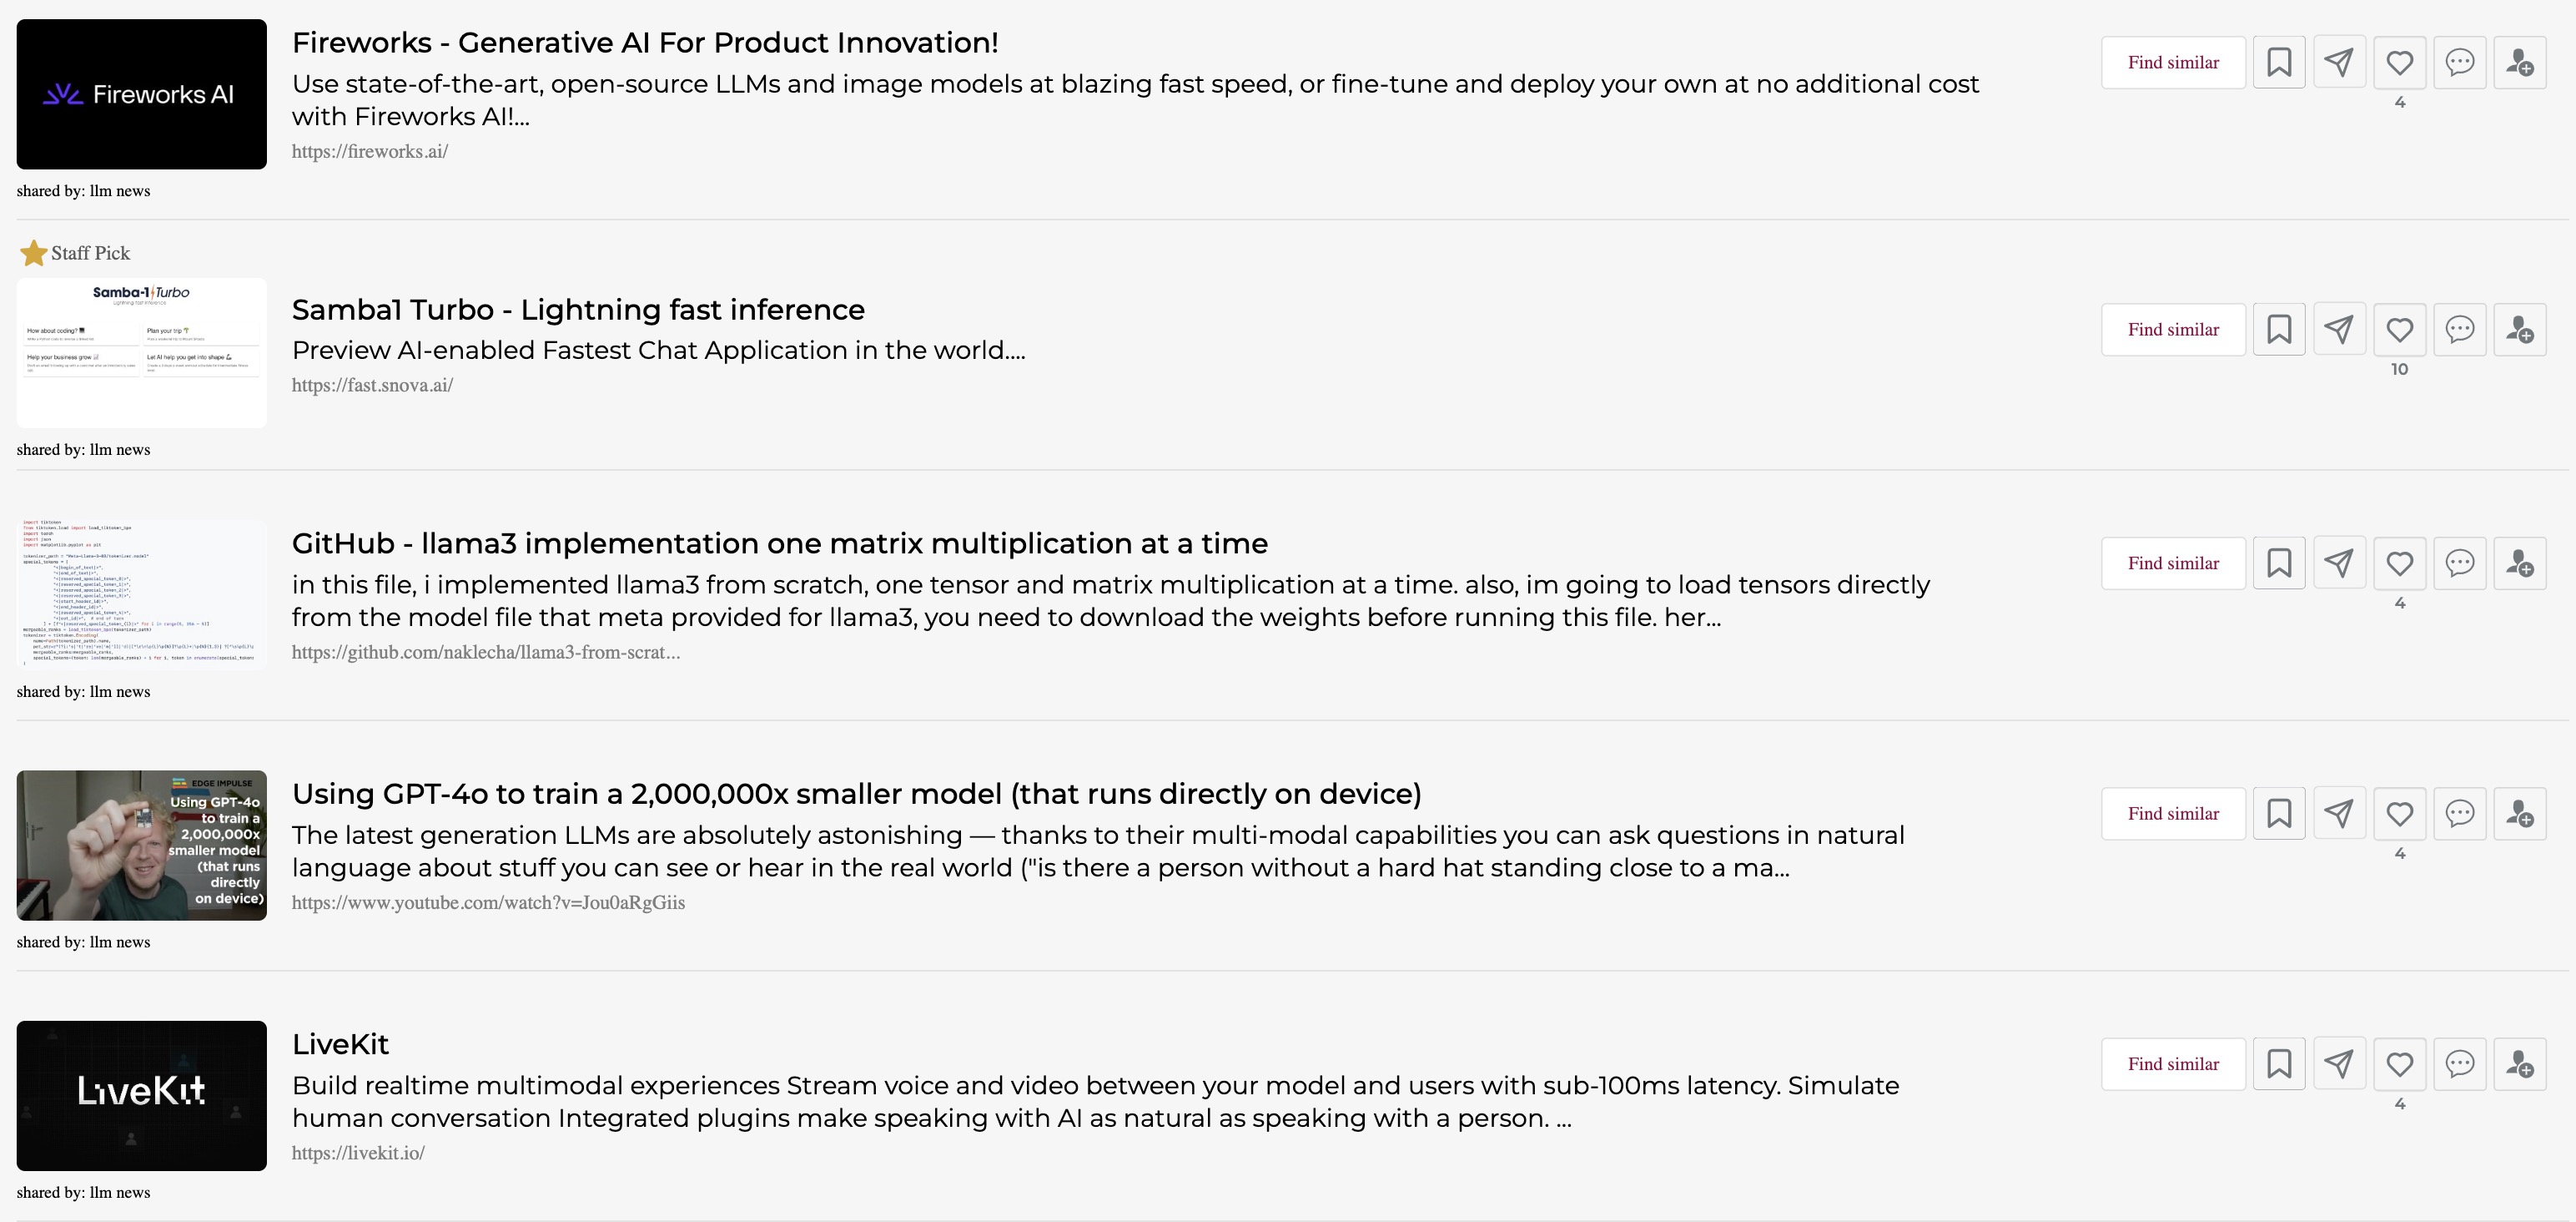Screen dimensions: 2576x1222
Task: Bookmark the LiveKit post
Action: pos(2279,1063)
